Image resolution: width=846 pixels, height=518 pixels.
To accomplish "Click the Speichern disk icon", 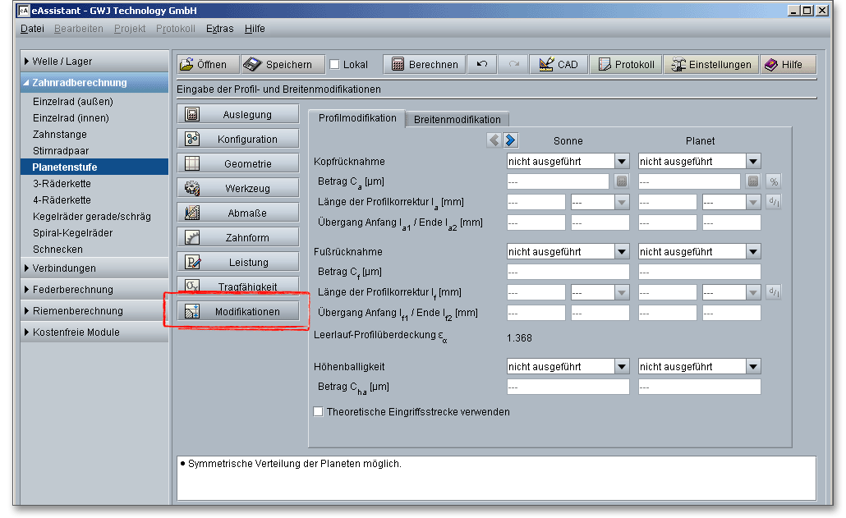I will tap(253, 65).
